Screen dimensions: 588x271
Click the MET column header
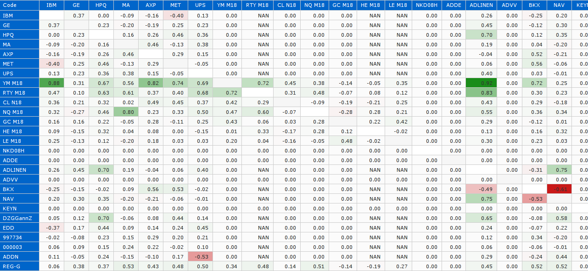click(x=175, y=5)
